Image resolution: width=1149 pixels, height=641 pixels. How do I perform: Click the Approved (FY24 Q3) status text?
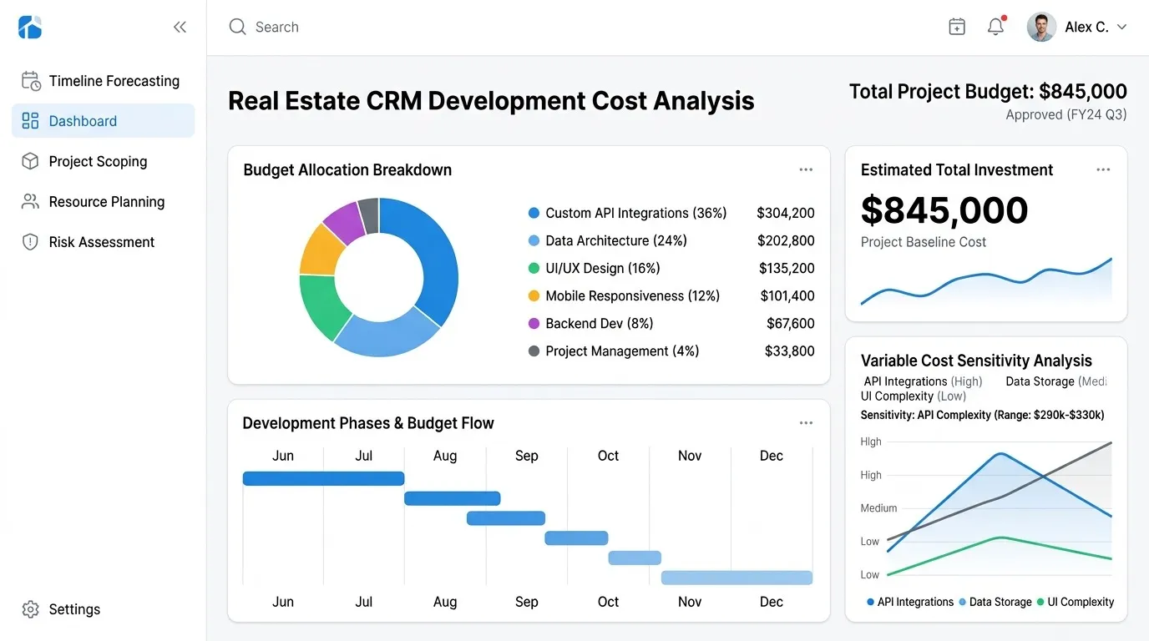pyautogui.click(x=1066, y=115)
